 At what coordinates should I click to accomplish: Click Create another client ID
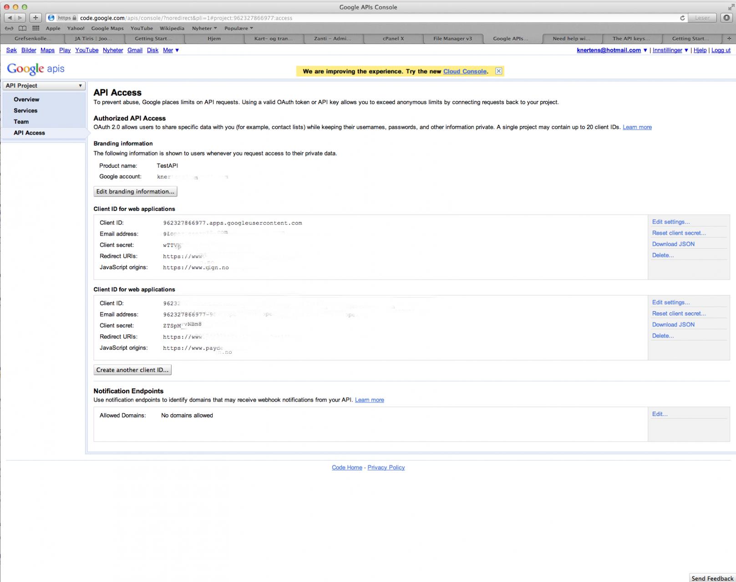[x=132, y=370]
